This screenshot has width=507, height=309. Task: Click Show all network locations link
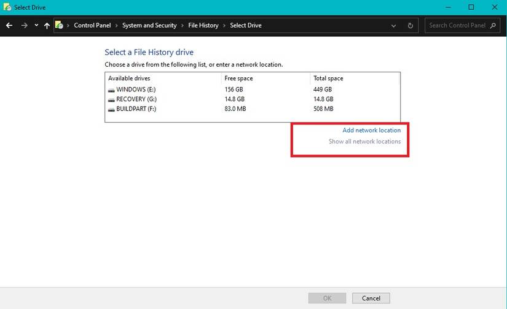[x=364, y=141]
